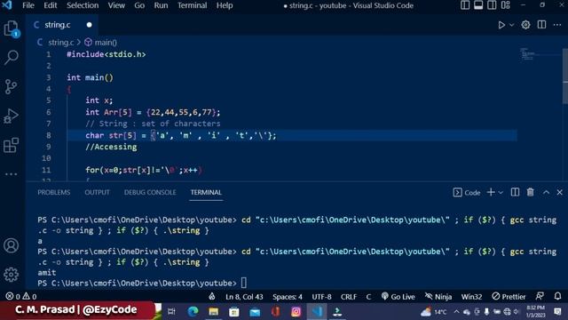Select language mode C in status bar

click(368, 296)
